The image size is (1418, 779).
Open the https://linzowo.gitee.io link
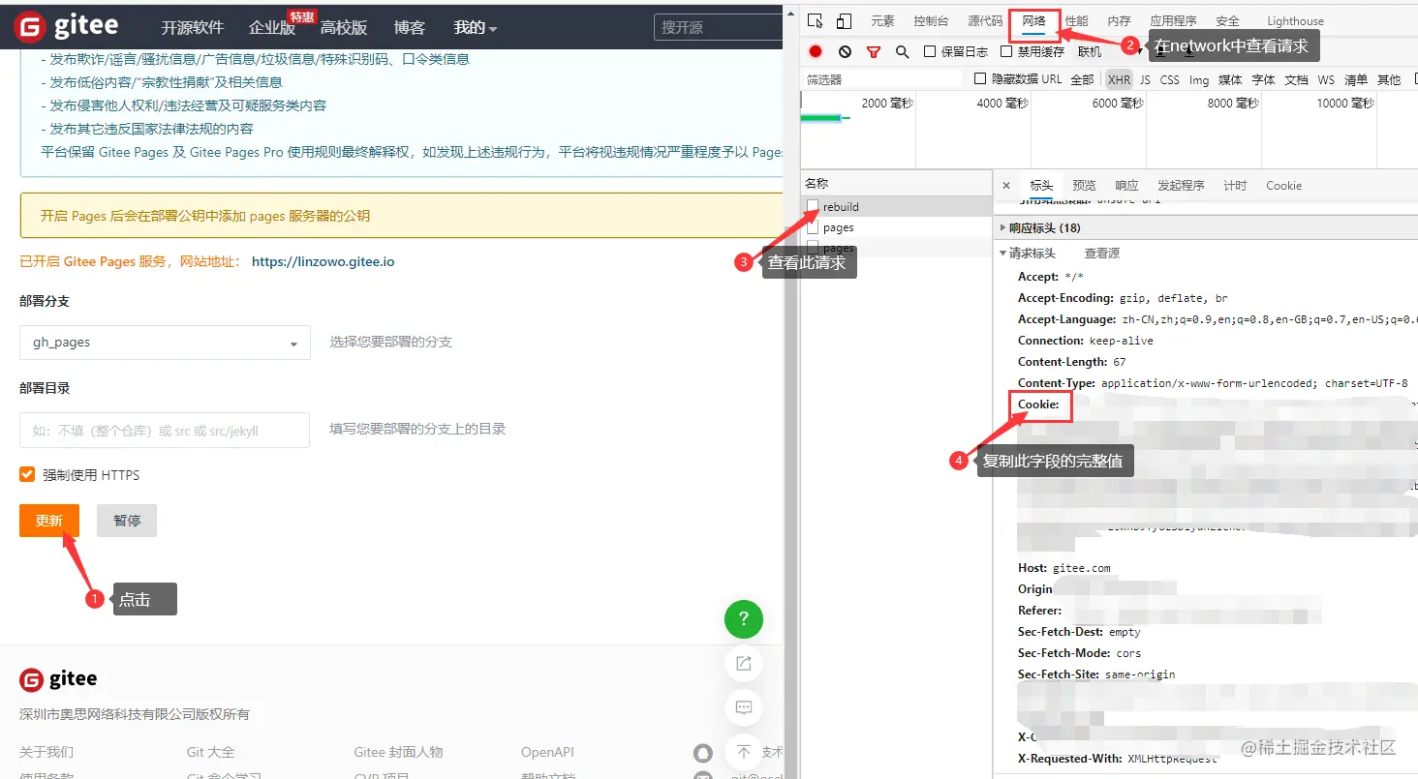(323, 261)
